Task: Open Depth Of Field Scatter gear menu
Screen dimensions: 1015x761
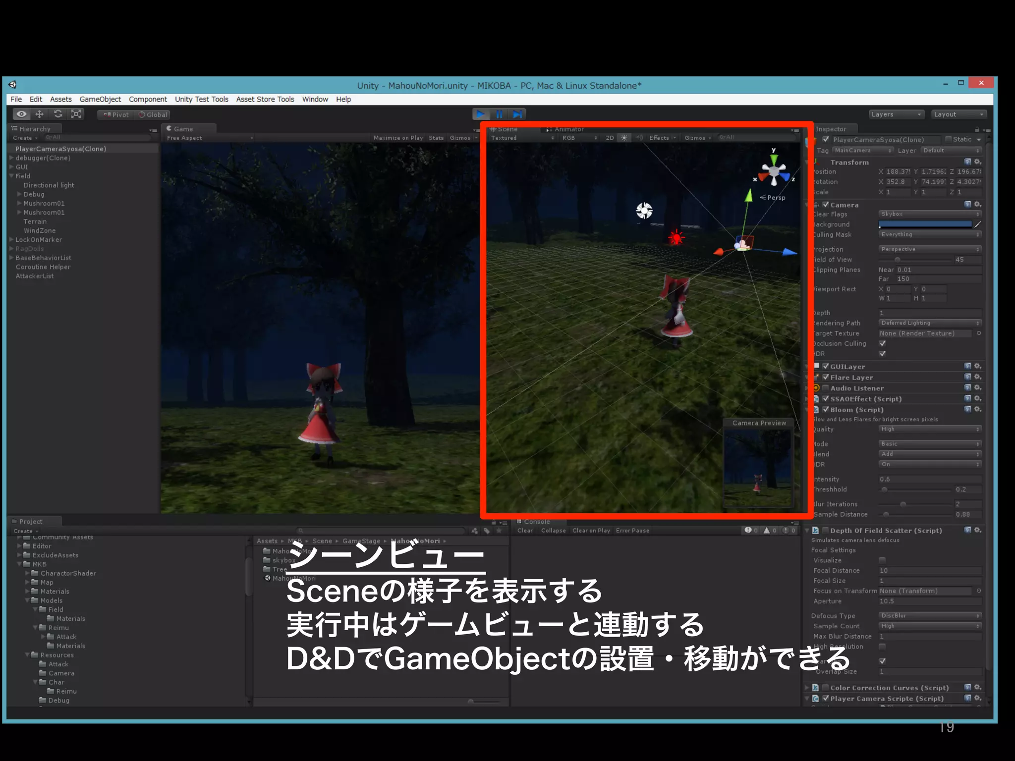Action: 977,530
